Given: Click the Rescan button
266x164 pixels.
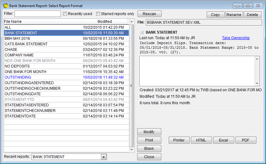Looking at the screenshot, I should pos(149,14).
